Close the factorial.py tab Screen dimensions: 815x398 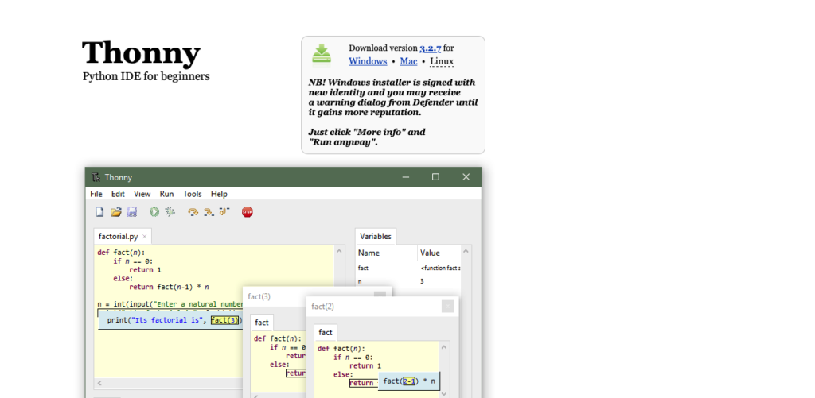[145, 237]
